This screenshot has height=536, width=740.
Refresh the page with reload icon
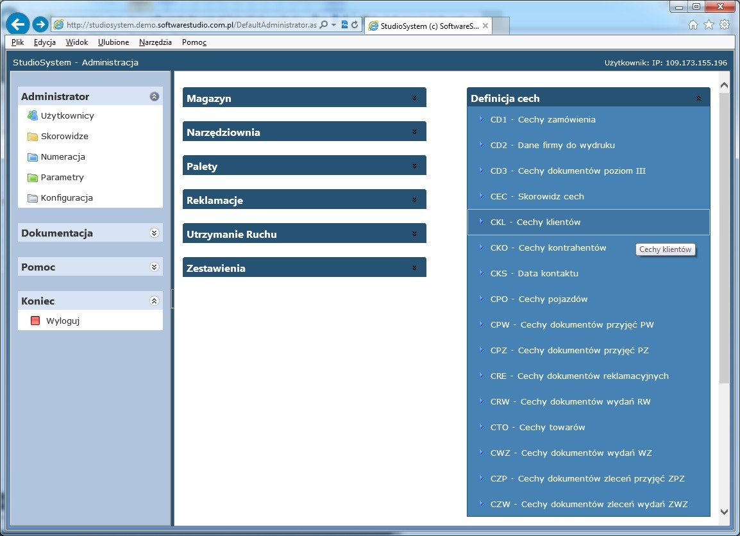point(355,24)
